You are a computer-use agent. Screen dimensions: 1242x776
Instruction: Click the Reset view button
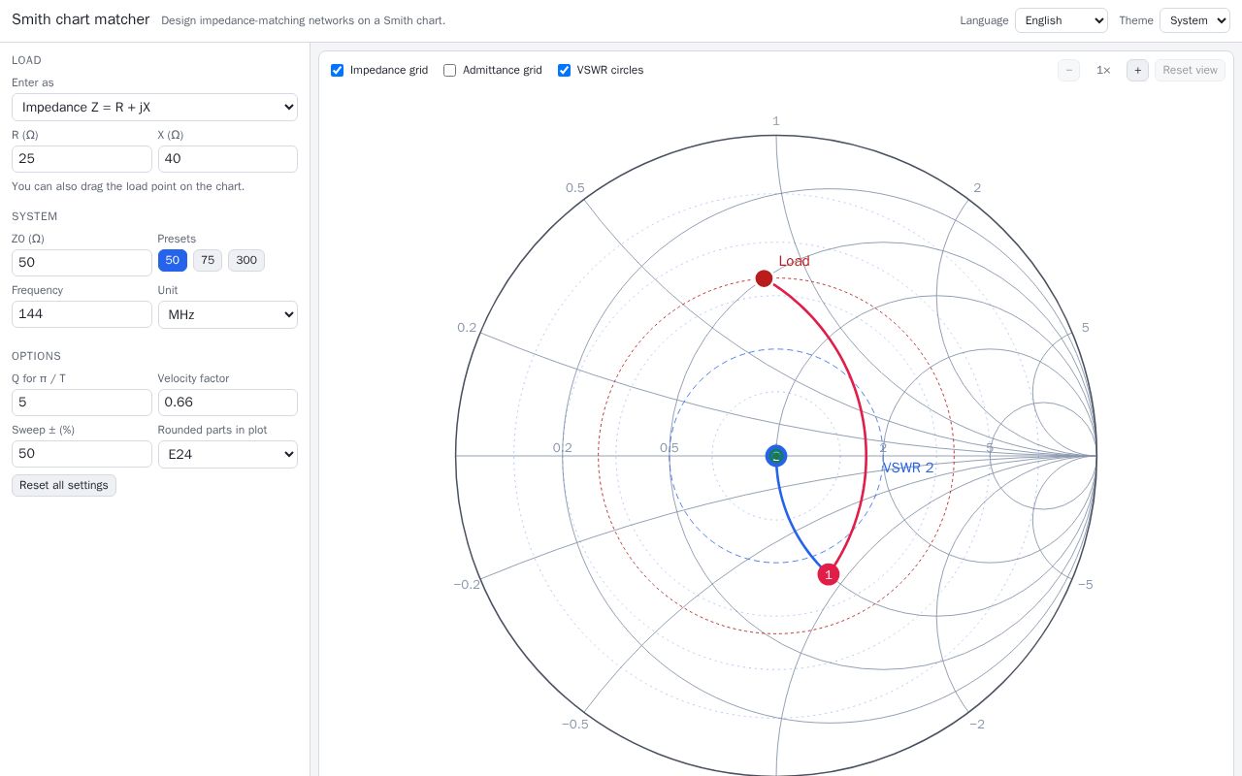[1190, 70]
